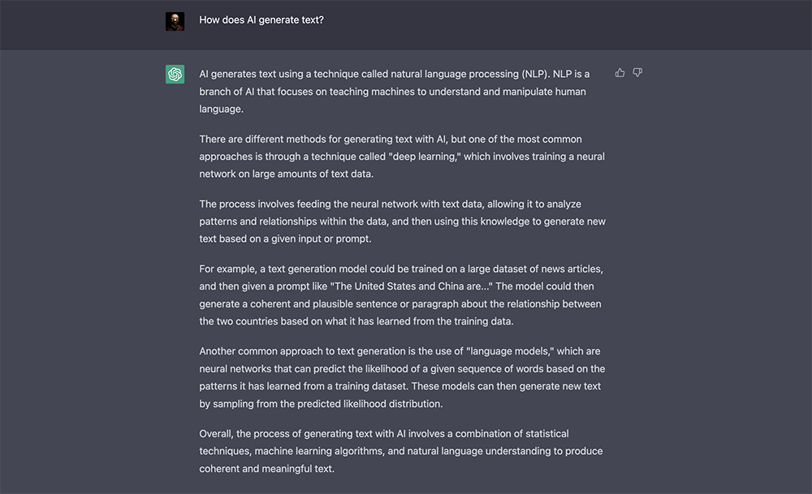The image size is (812, 494).
Task: Click the sunglasses avatar next to the question
Action: pyautogui.click(x=176, y=19)
